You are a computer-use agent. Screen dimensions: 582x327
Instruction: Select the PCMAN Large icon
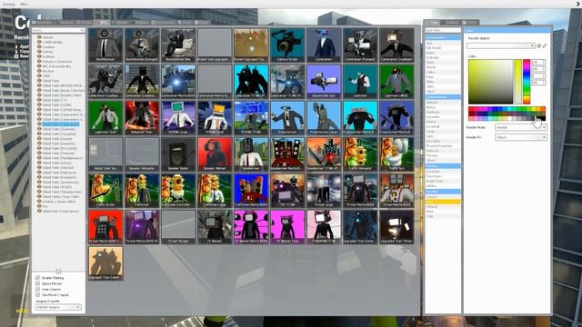[x=178, y=117]
